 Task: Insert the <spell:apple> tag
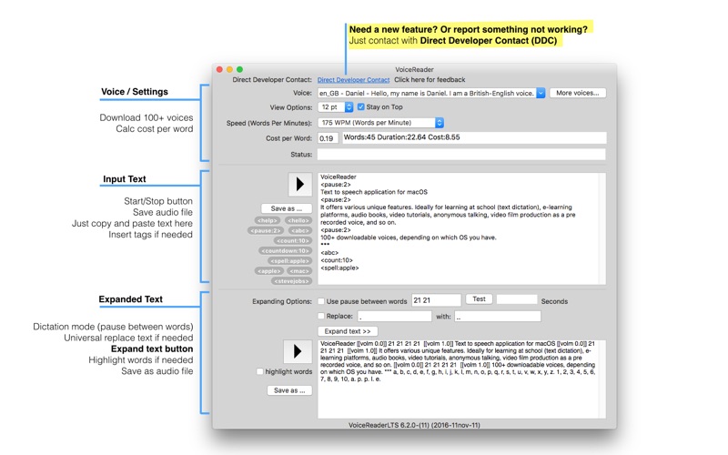point(289,261)
